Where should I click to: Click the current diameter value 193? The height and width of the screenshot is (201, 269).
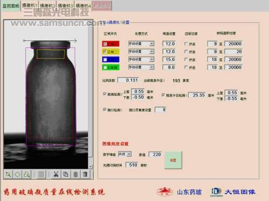(176, 81)
